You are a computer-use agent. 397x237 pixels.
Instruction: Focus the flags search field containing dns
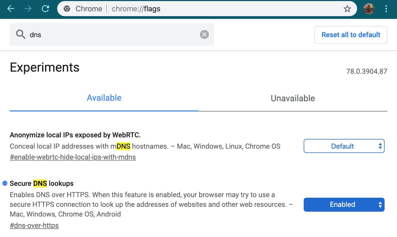click(112, 34)
